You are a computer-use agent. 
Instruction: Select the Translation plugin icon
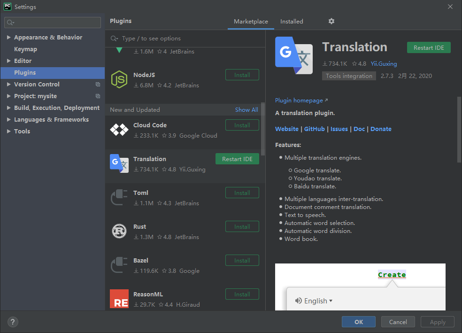(x=119, y=164)
